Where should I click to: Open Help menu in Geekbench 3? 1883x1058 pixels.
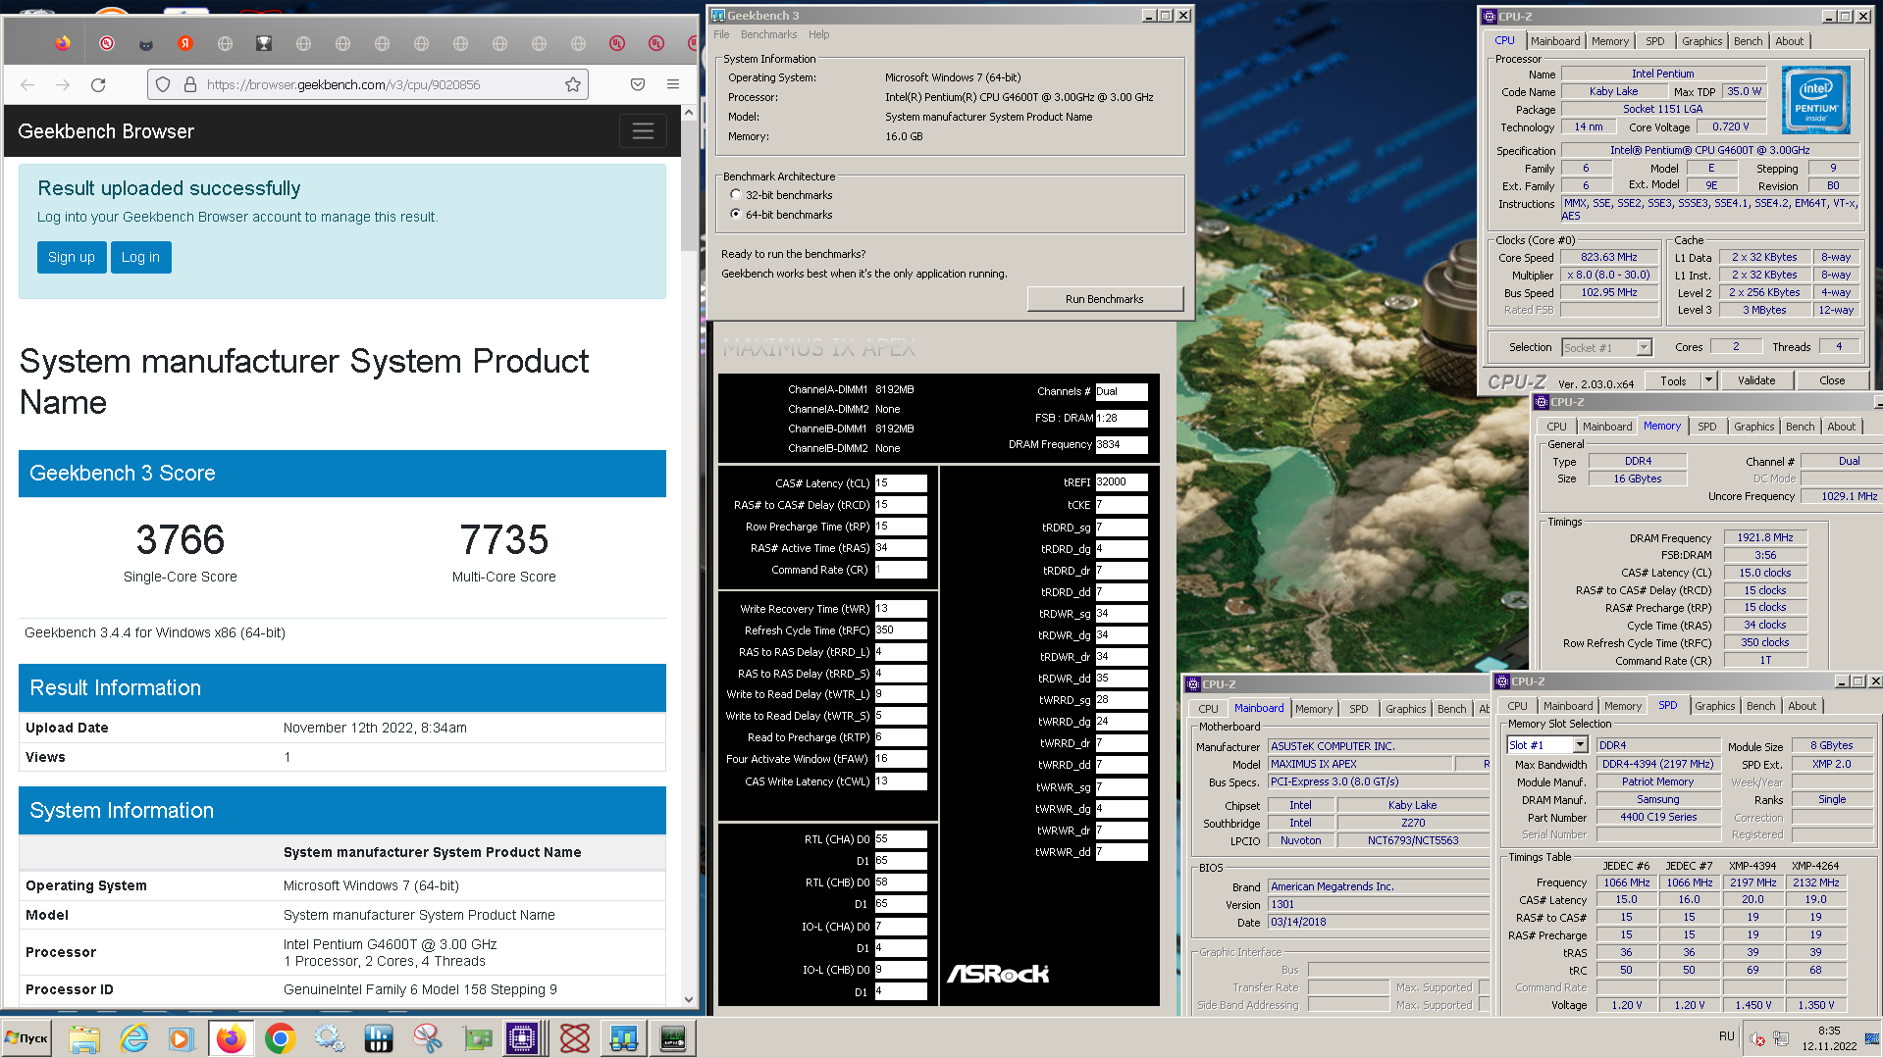[x=818, y=34]
